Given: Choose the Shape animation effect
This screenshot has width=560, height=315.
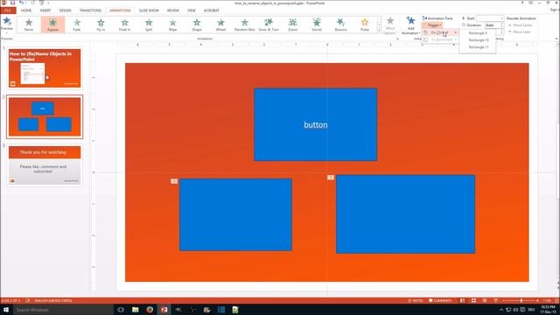Looking at the screenshot, I should point(197,24).
